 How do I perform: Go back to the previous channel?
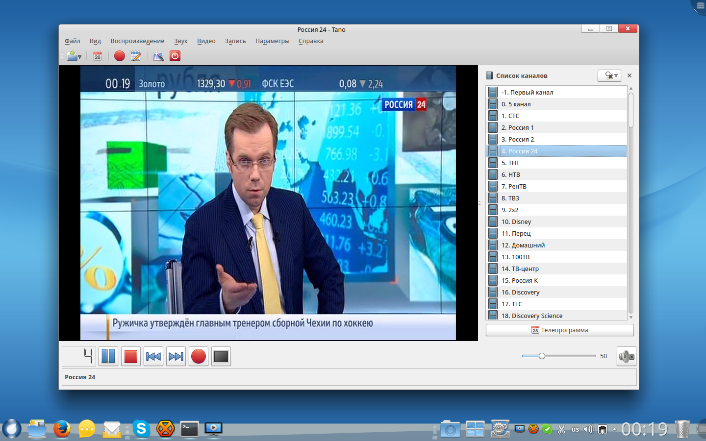coord(153,357)
